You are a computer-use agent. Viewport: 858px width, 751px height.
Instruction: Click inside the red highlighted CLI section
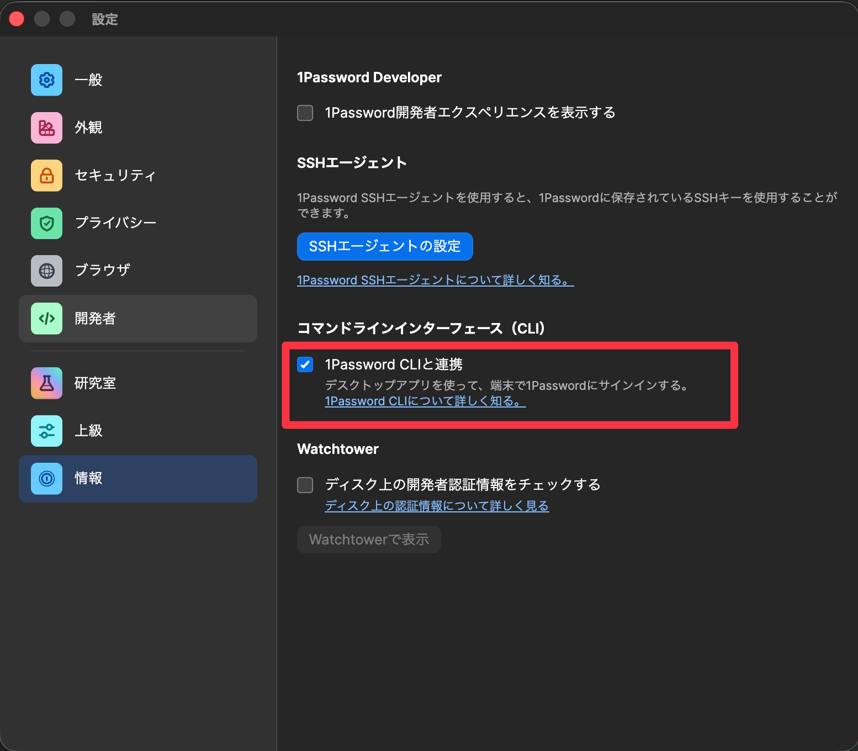pyautogui.click(x=508, y=385)
